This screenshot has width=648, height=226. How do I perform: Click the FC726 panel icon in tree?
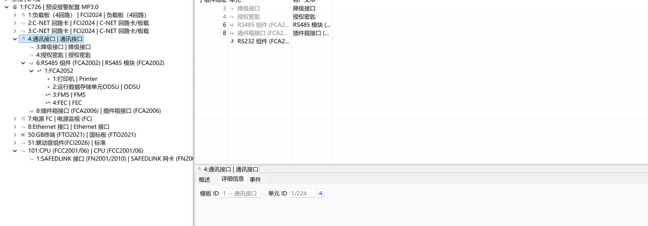(15, 7)
